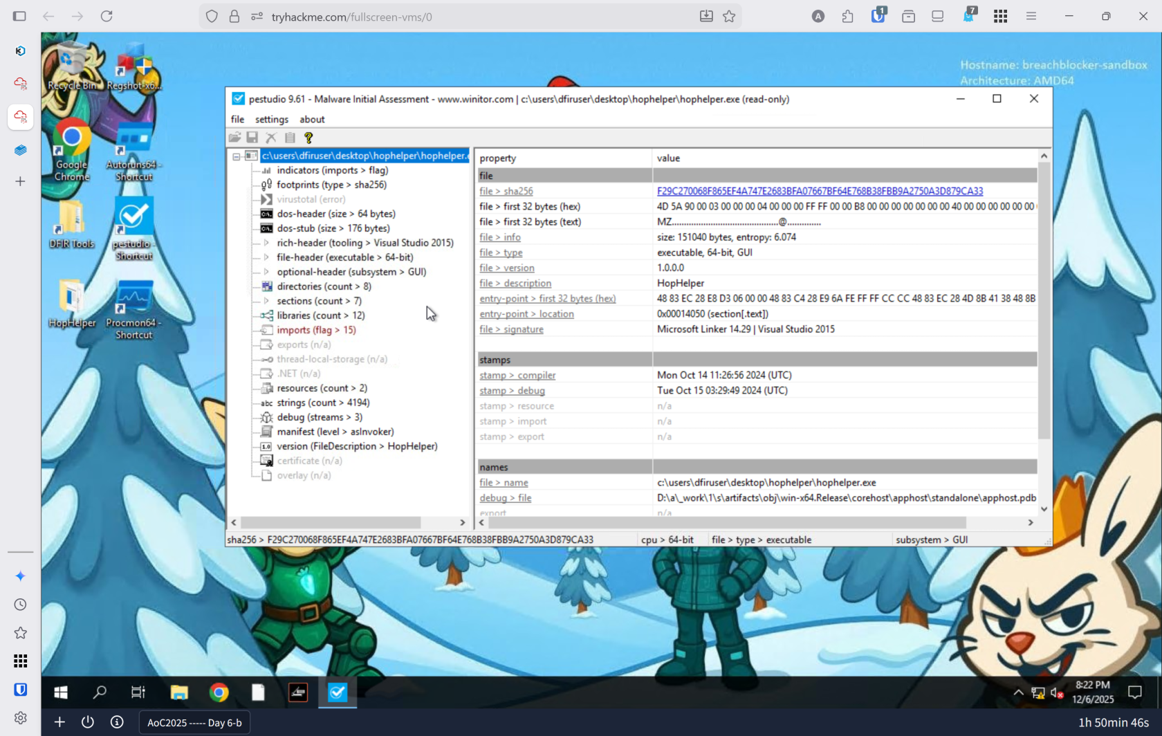1162x736 pixels.
Task: Select the DFIR Tools folder on desktop
Action: (x=71, y=225)
